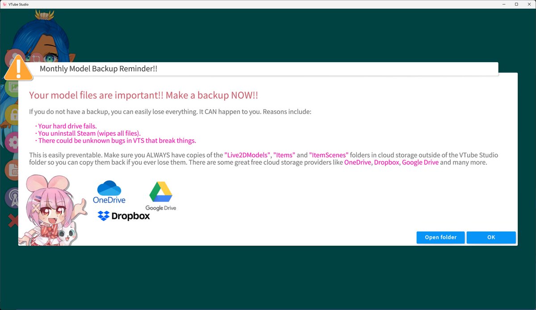Click the "Your model files are important!!" heading

[143, 95]
